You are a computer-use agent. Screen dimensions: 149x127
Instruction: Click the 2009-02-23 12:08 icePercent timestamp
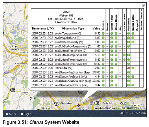[43, 68]
